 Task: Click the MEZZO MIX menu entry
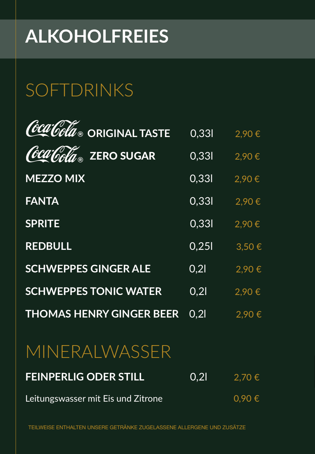click(x=55, y=179)
